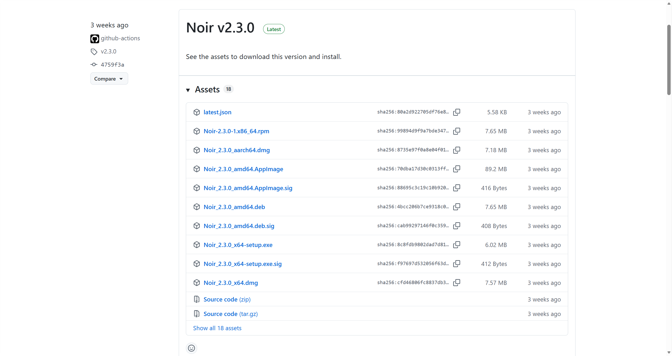Copy SHA256 hash for Noir-2.3.0-1.x86_64.rpm
Image resolution: width=672 pixels, height=356 pixels.
point(457,131)
